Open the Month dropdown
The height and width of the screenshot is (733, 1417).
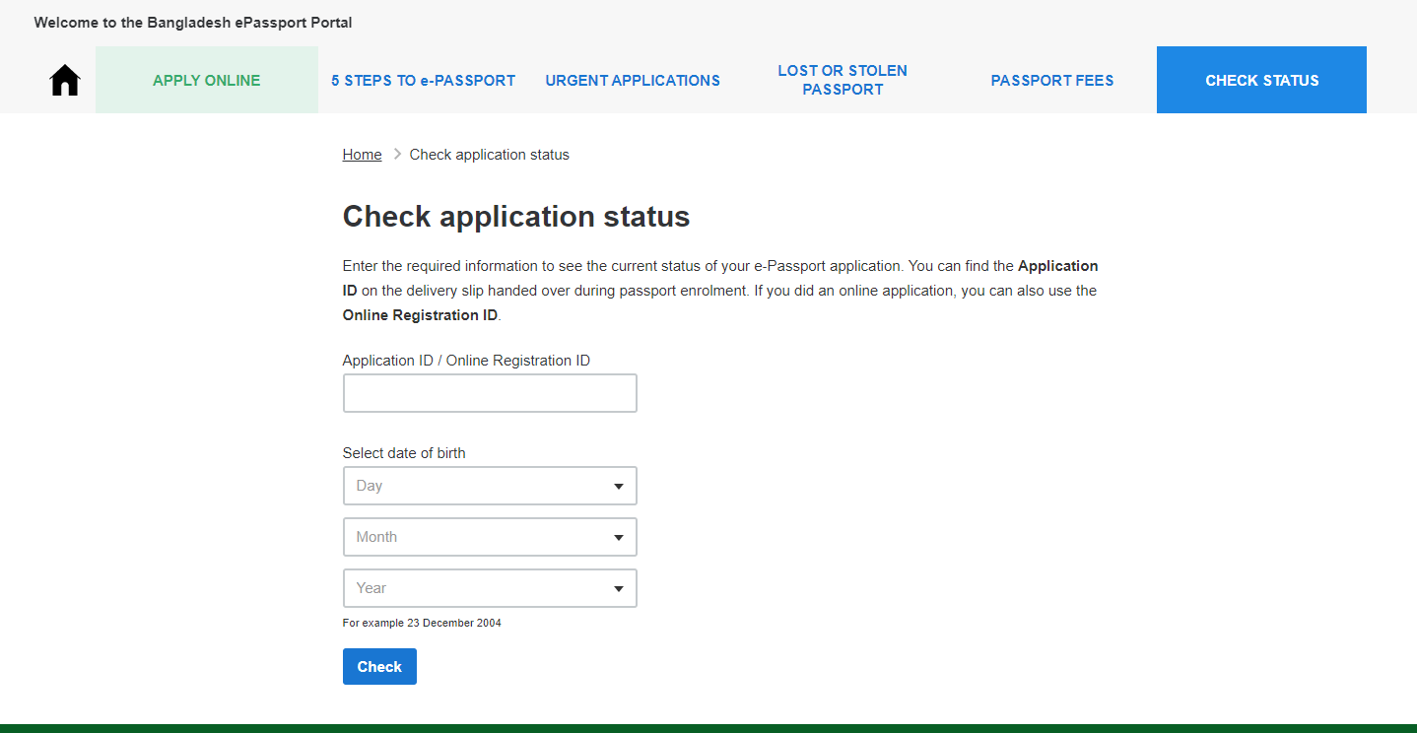click(490, 537)
